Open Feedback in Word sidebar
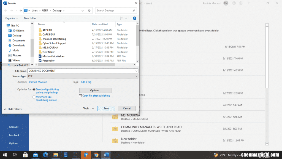This screenshot has height=159, width=282. (x=14, y=135)
